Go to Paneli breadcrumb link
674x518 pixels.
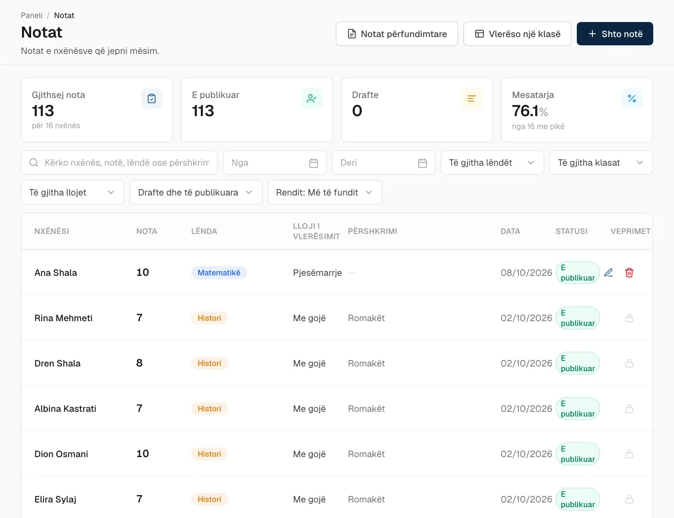tap(32, 16)
